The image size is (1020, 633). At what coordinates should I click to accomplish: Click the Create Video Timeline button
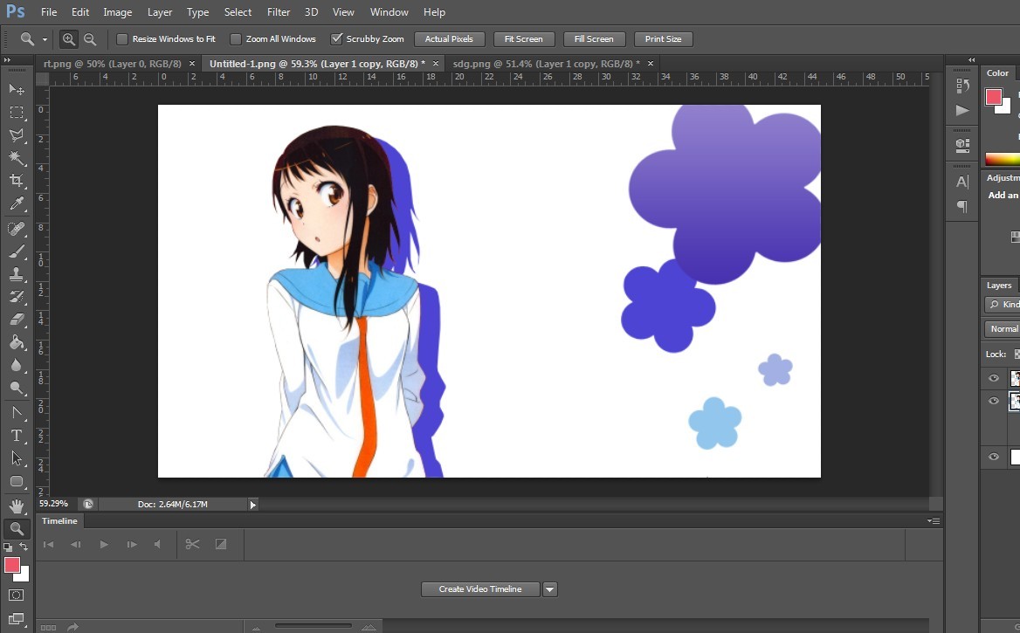pyautogui.click(x=480, y=589)
